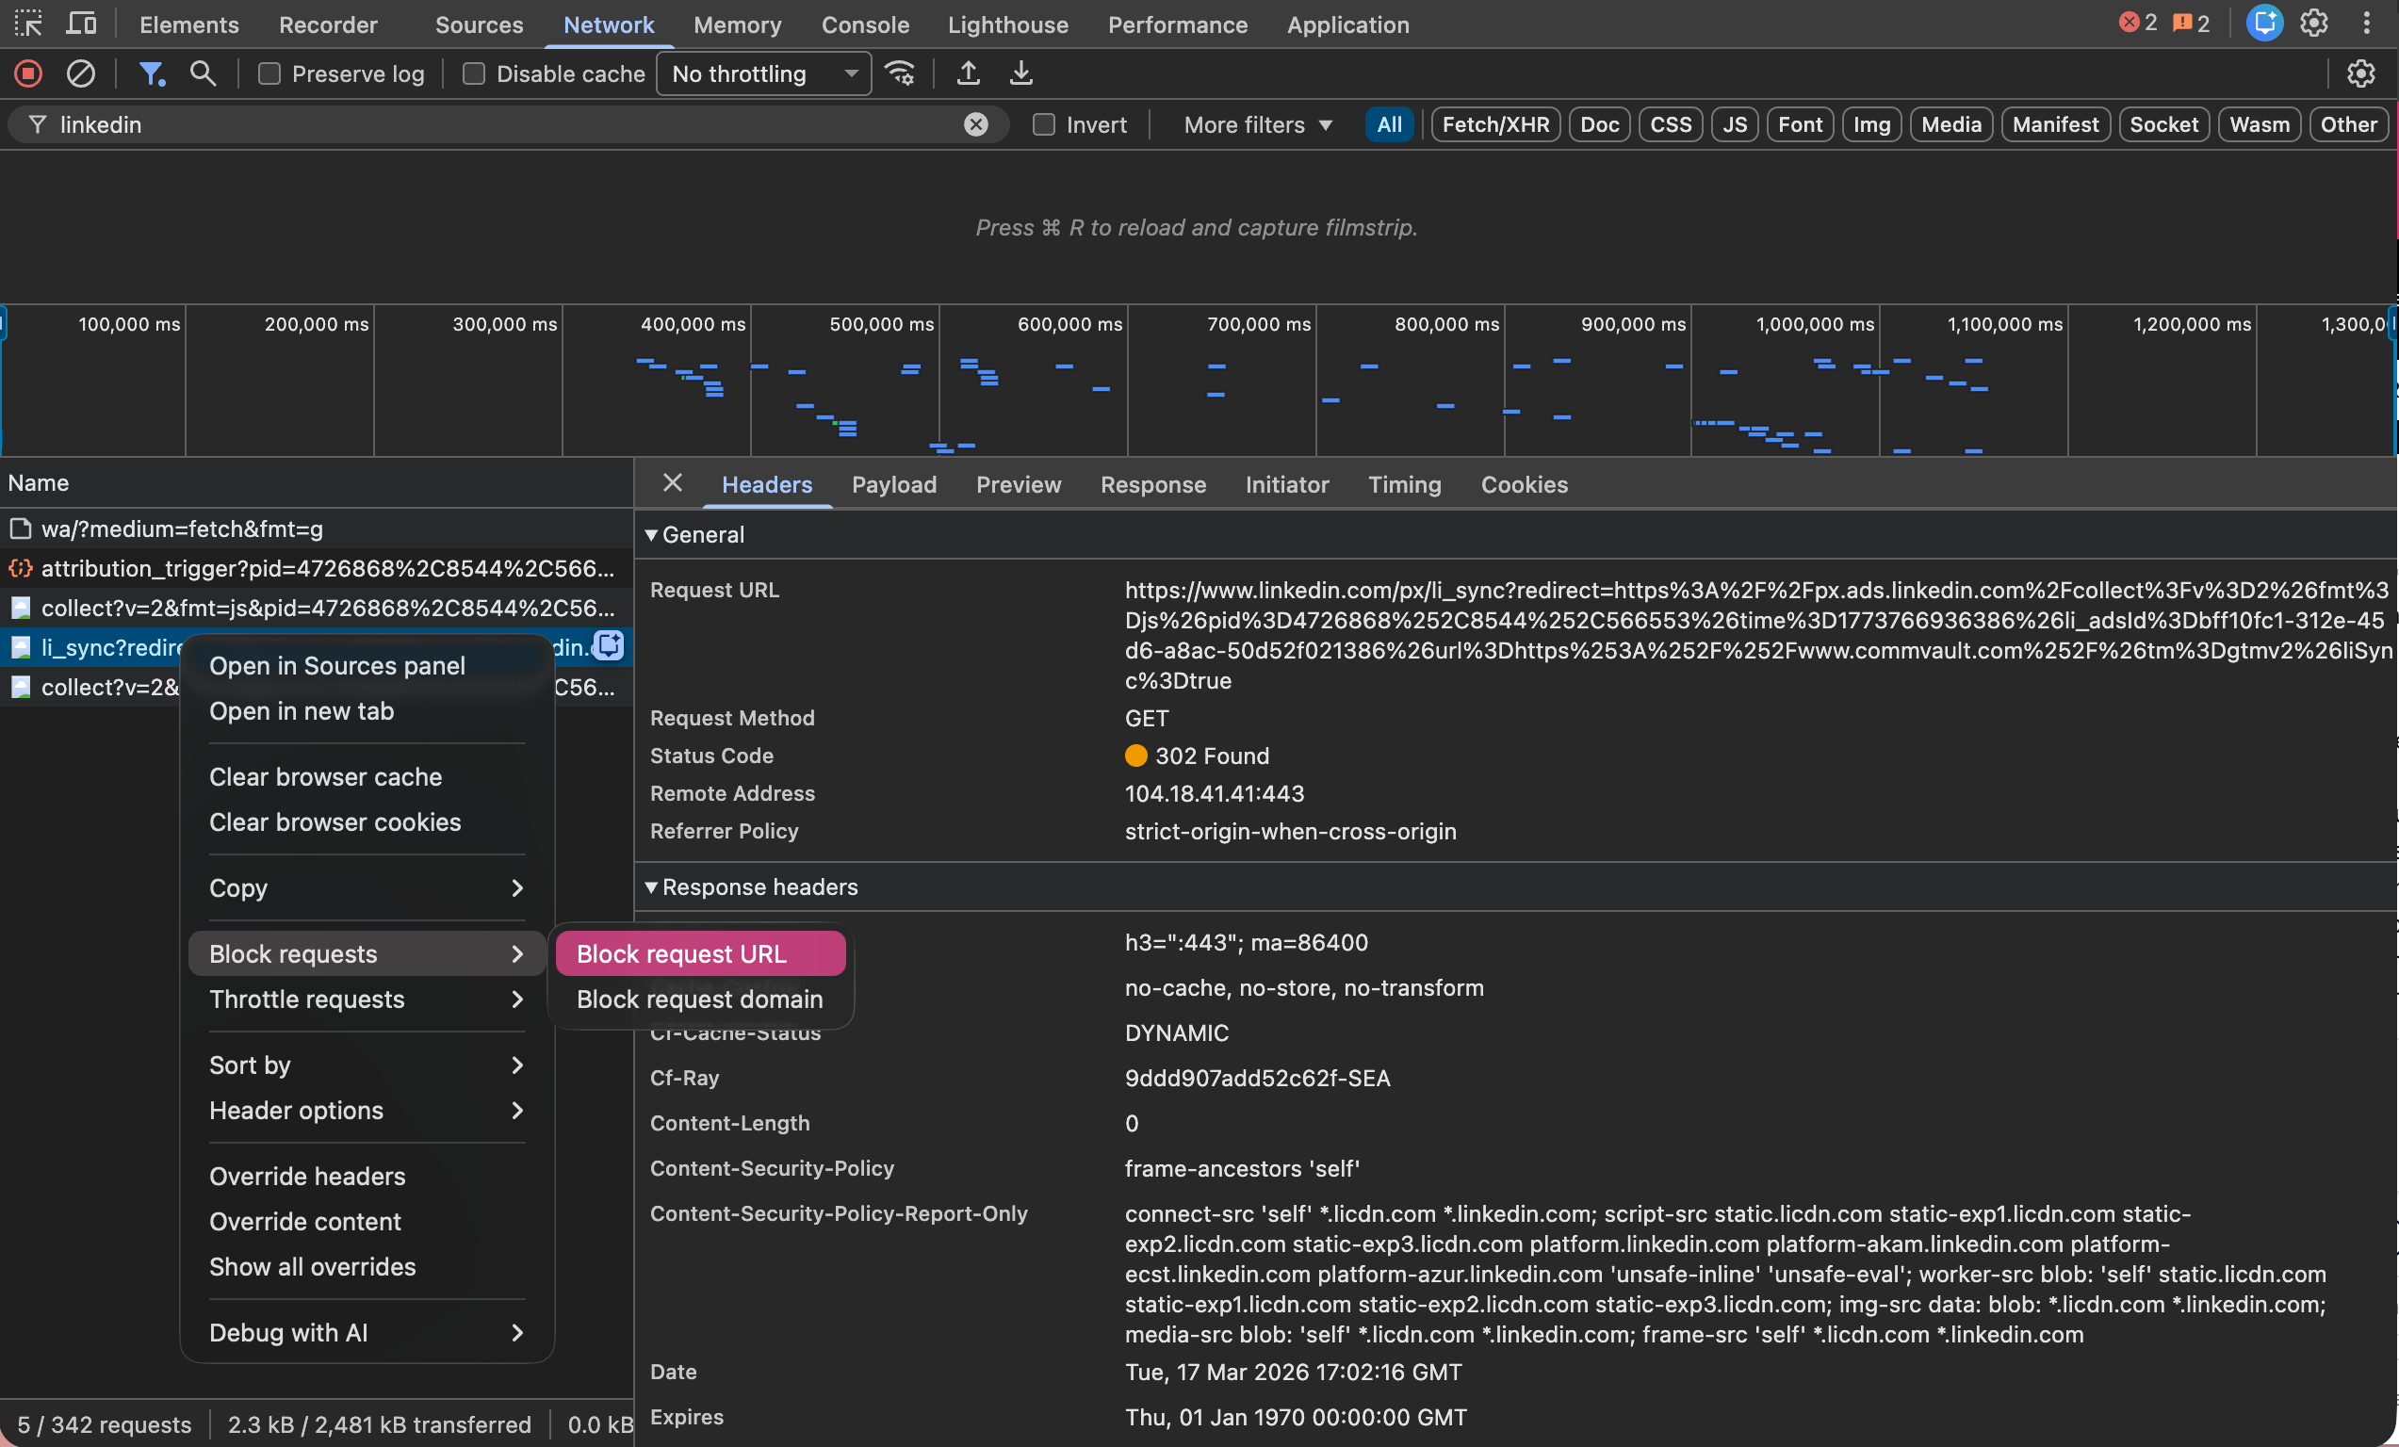Open network search with magnifier icon
The height and width of the screenshot is (1447, 2399).
(203, 74)
